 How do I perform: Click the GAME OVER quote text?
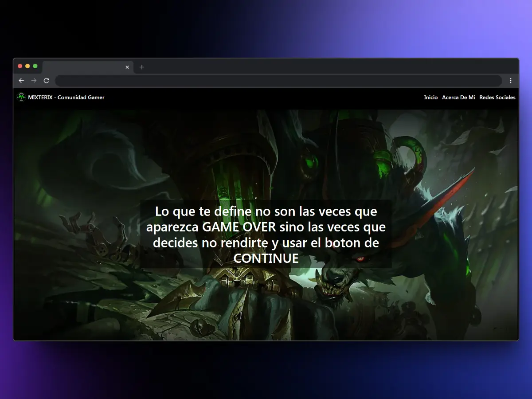pos(266,235)
